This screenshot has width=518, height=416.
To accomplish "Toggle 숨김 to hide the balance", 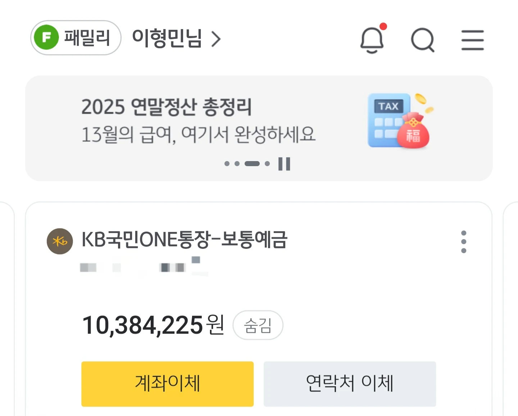I will [258, 325].
